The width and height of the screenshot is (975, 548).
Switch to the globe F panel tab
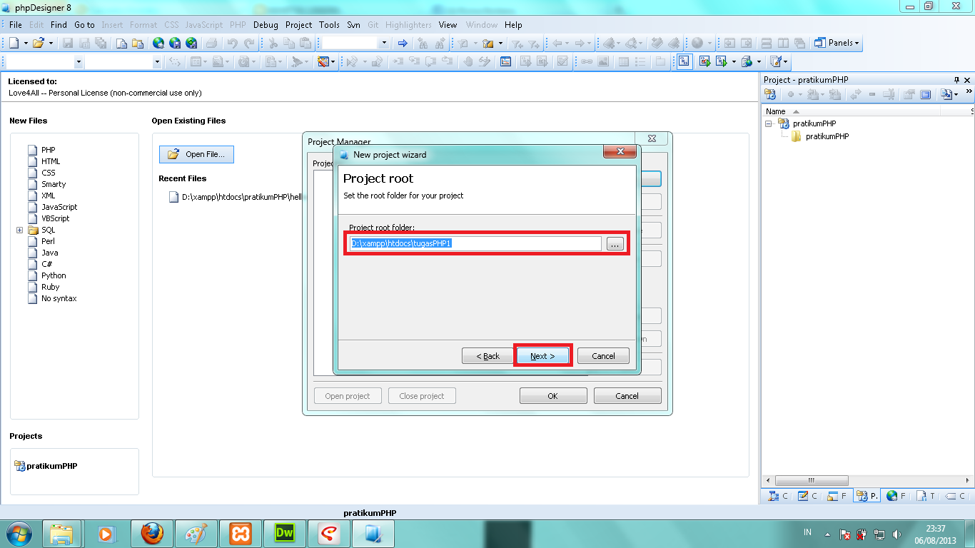[896, 496]
